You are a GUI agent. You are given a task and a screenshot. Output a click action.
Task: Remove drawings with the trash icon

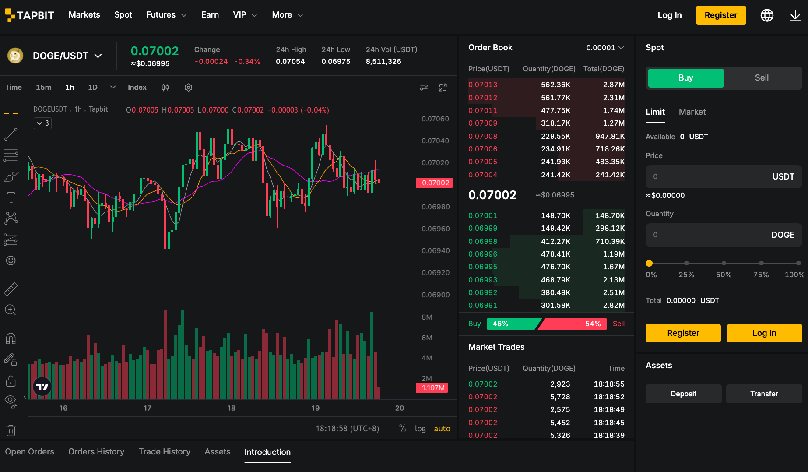point(11,430)
